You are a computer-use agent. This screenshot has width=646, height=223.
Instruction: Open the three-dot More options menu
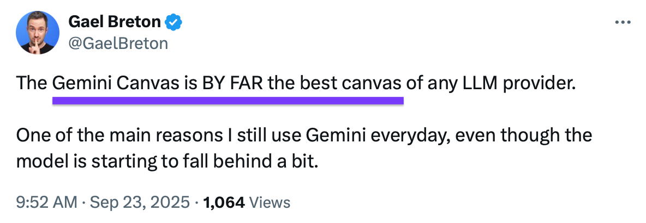click(623, 23)
